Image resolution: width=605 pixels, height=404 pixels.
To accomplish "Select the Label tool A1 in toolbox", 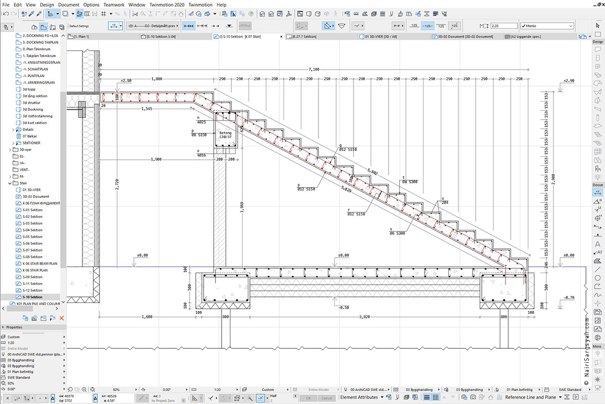I will [x=598, y=252].
